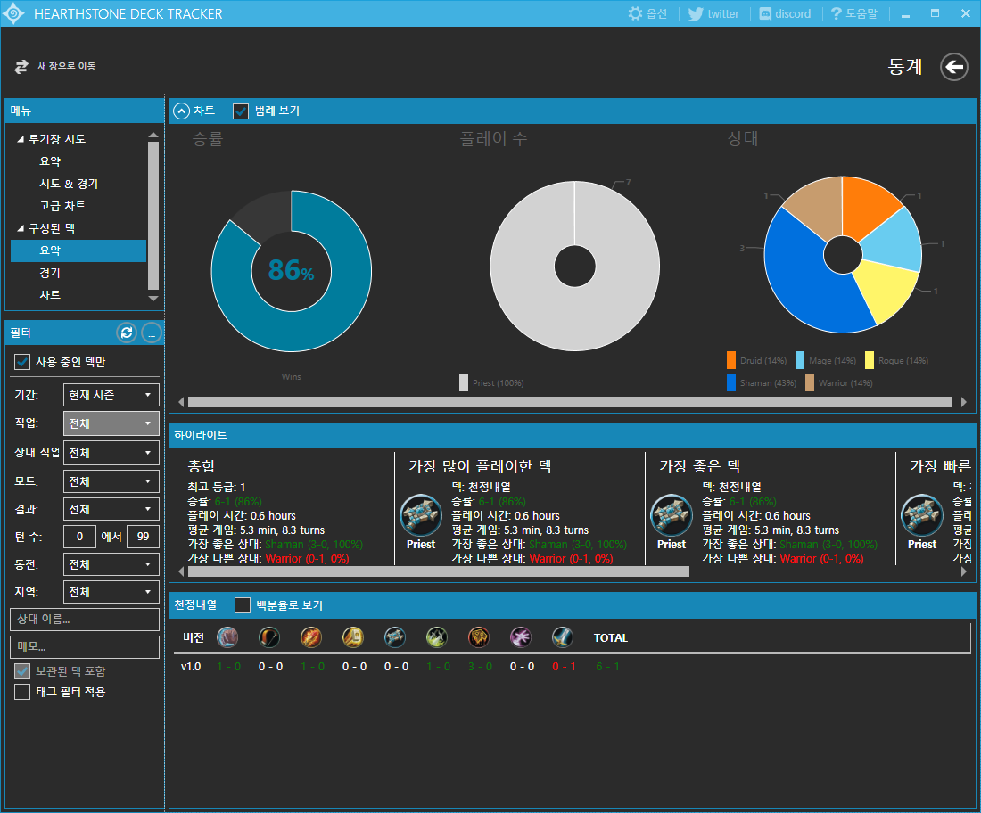
Task: Open the 모드 dropdown
Action: 111,481
